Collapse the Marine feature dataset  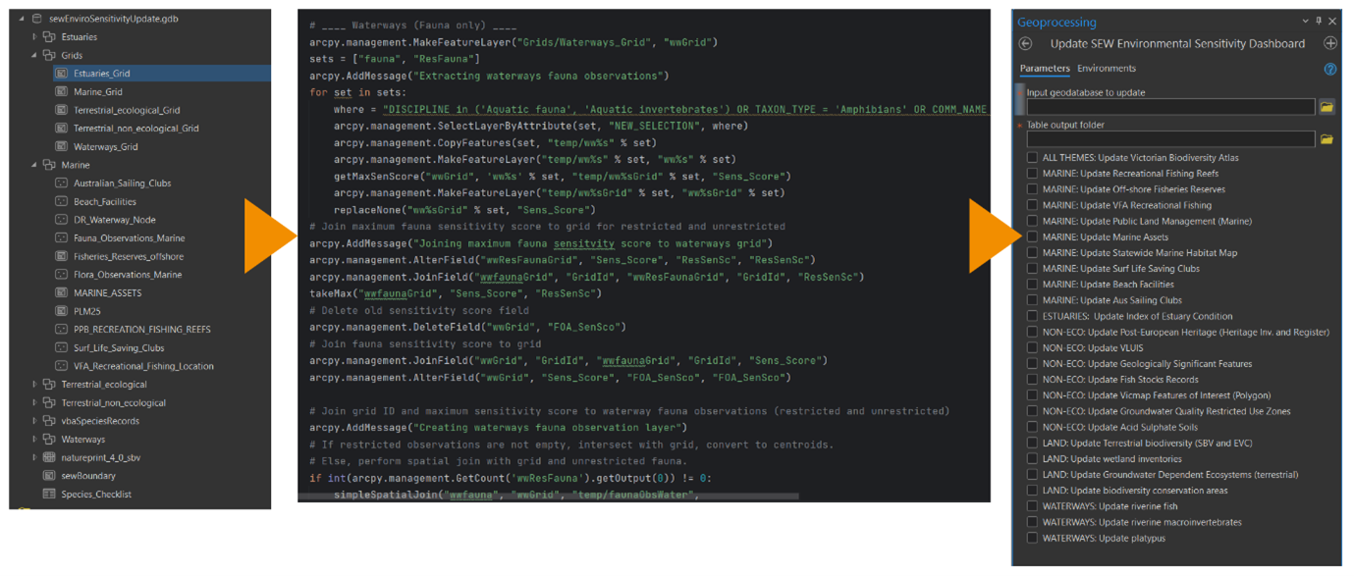34,165
